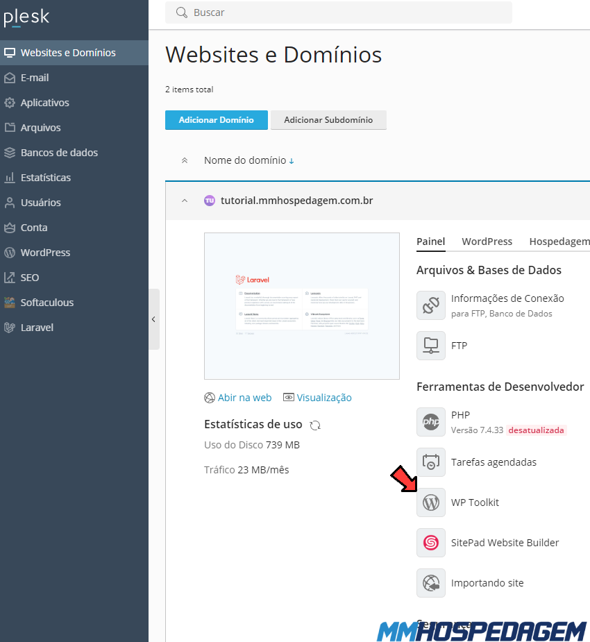Click the Abir na web globe icon
Viewport: 590px width, 642px height.
point(210,398)
